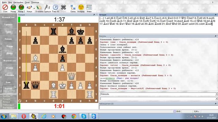
Task: Open the Инфо toolbar icon
Action: click(x=89, y=7)
